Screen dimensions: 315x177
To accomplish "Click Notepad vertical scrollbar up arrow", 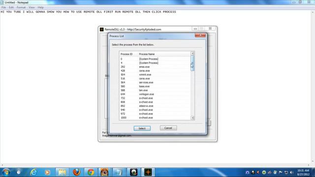I will (313, 12).
